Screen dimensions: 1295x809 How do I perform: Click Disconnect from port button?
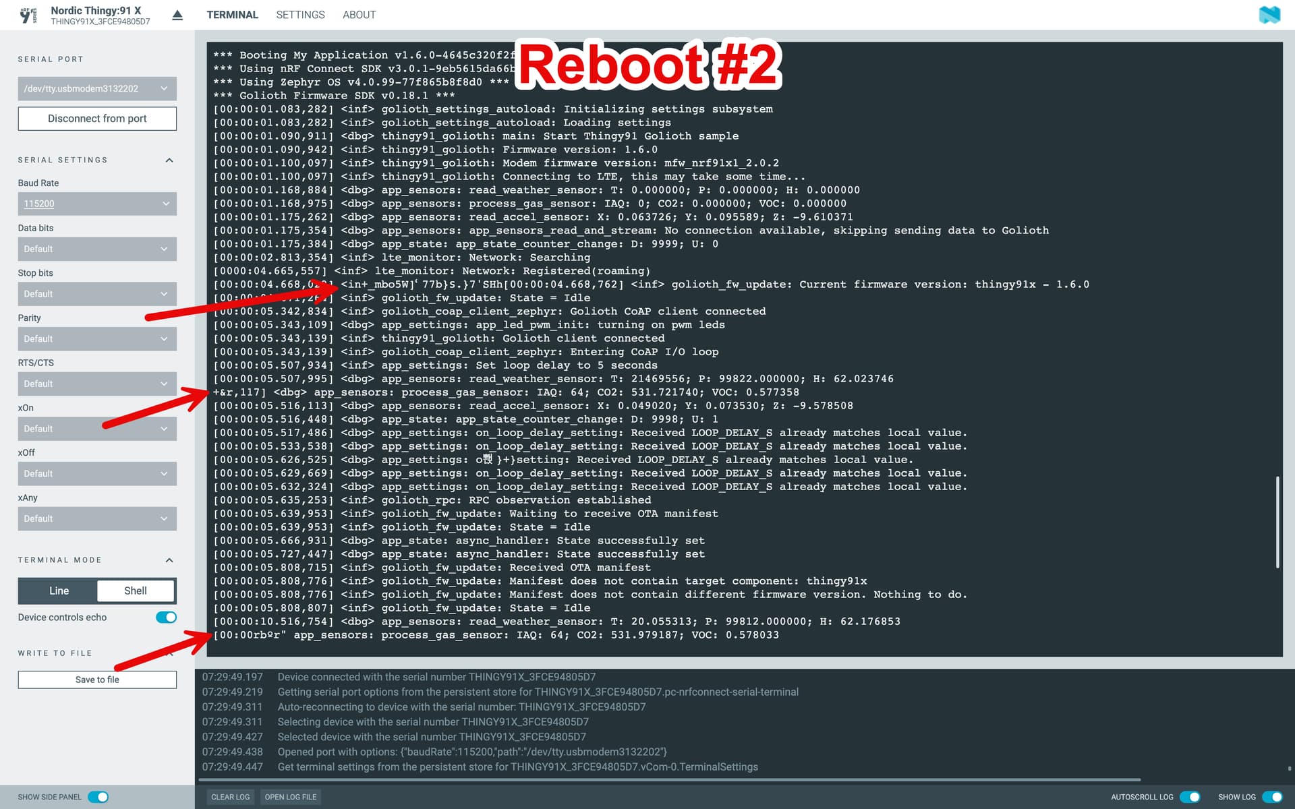point(97,119)
